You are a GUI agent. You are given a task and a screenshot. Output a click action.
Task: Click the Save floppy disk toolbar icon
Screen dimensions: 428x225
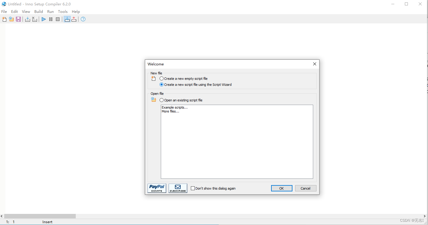click(18, 19)
